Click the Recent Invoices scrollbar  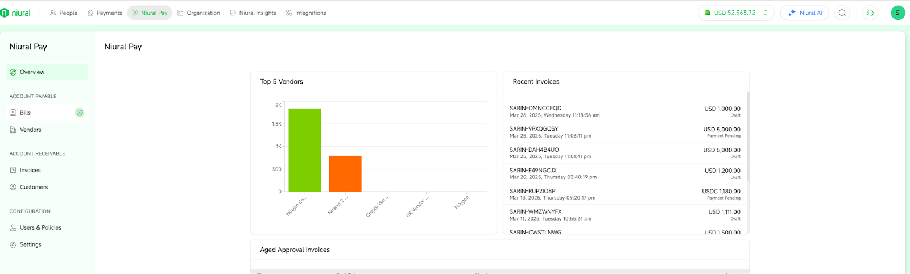[748, 136]
